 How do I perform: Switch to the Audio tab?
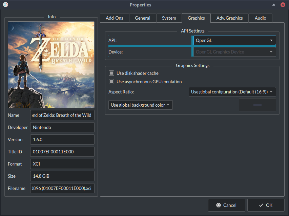260,18
